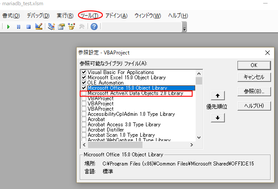Viewport: 278px width, 189px height.
Task: Click the 参照(B)... browse button
Action: point(254,91)
